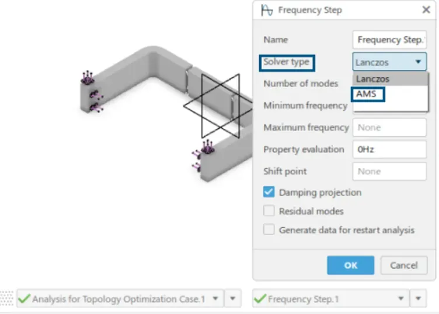This screenshot has width=439, height=314.
Task: Disable the Damping projection checkbox
Action: click(x=269, y=192)
